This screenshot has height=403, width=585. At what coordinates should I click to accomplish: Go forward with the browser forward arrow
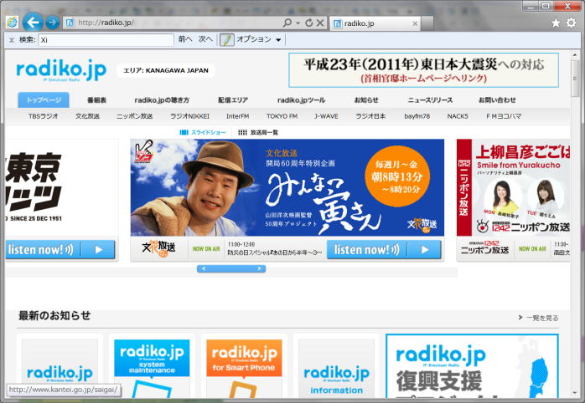click(53, 23)
